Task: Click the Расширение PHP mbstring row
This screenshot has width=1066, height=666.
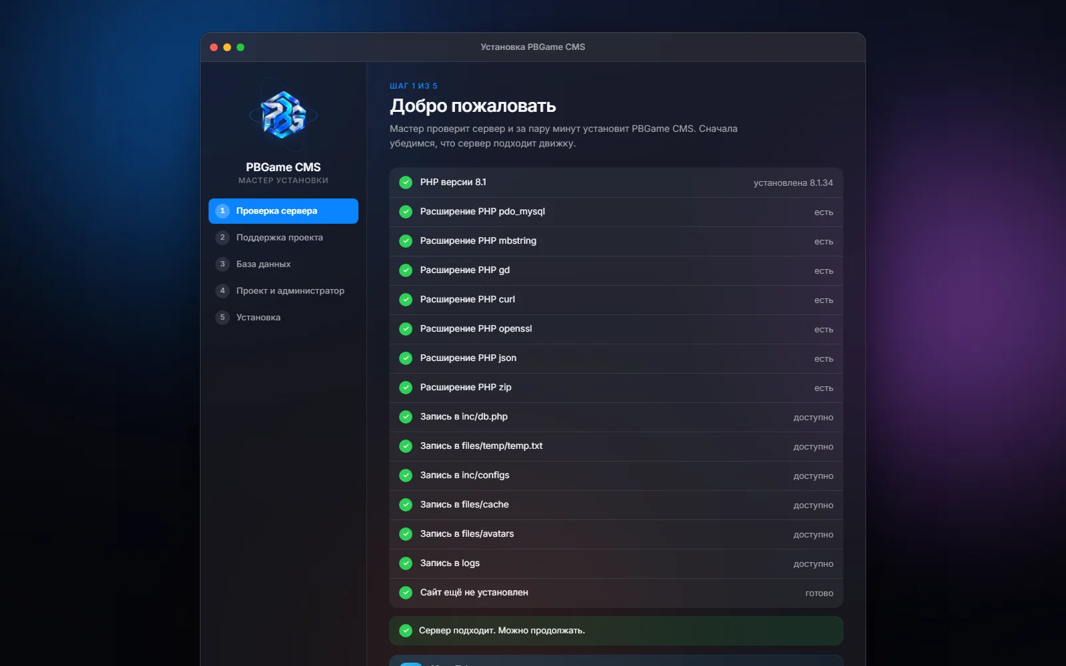Action: tap(616, 241)
